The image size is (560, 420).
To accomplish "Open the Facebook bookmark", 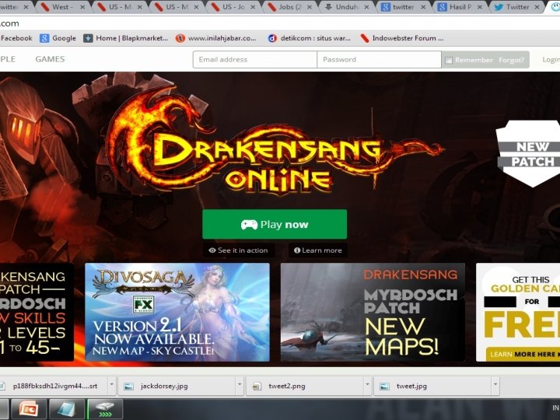I will coord(16,38).
